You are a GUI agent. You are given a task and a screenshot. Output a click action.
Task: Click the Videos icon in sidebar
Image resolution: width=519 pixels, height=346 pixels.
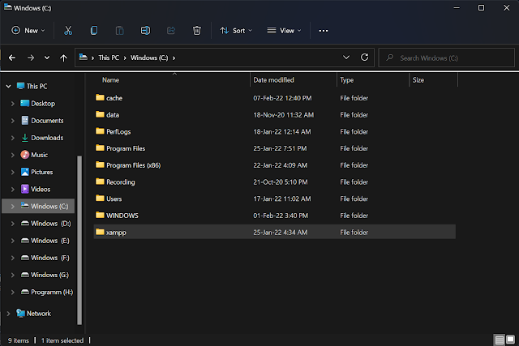coord(25,189)
